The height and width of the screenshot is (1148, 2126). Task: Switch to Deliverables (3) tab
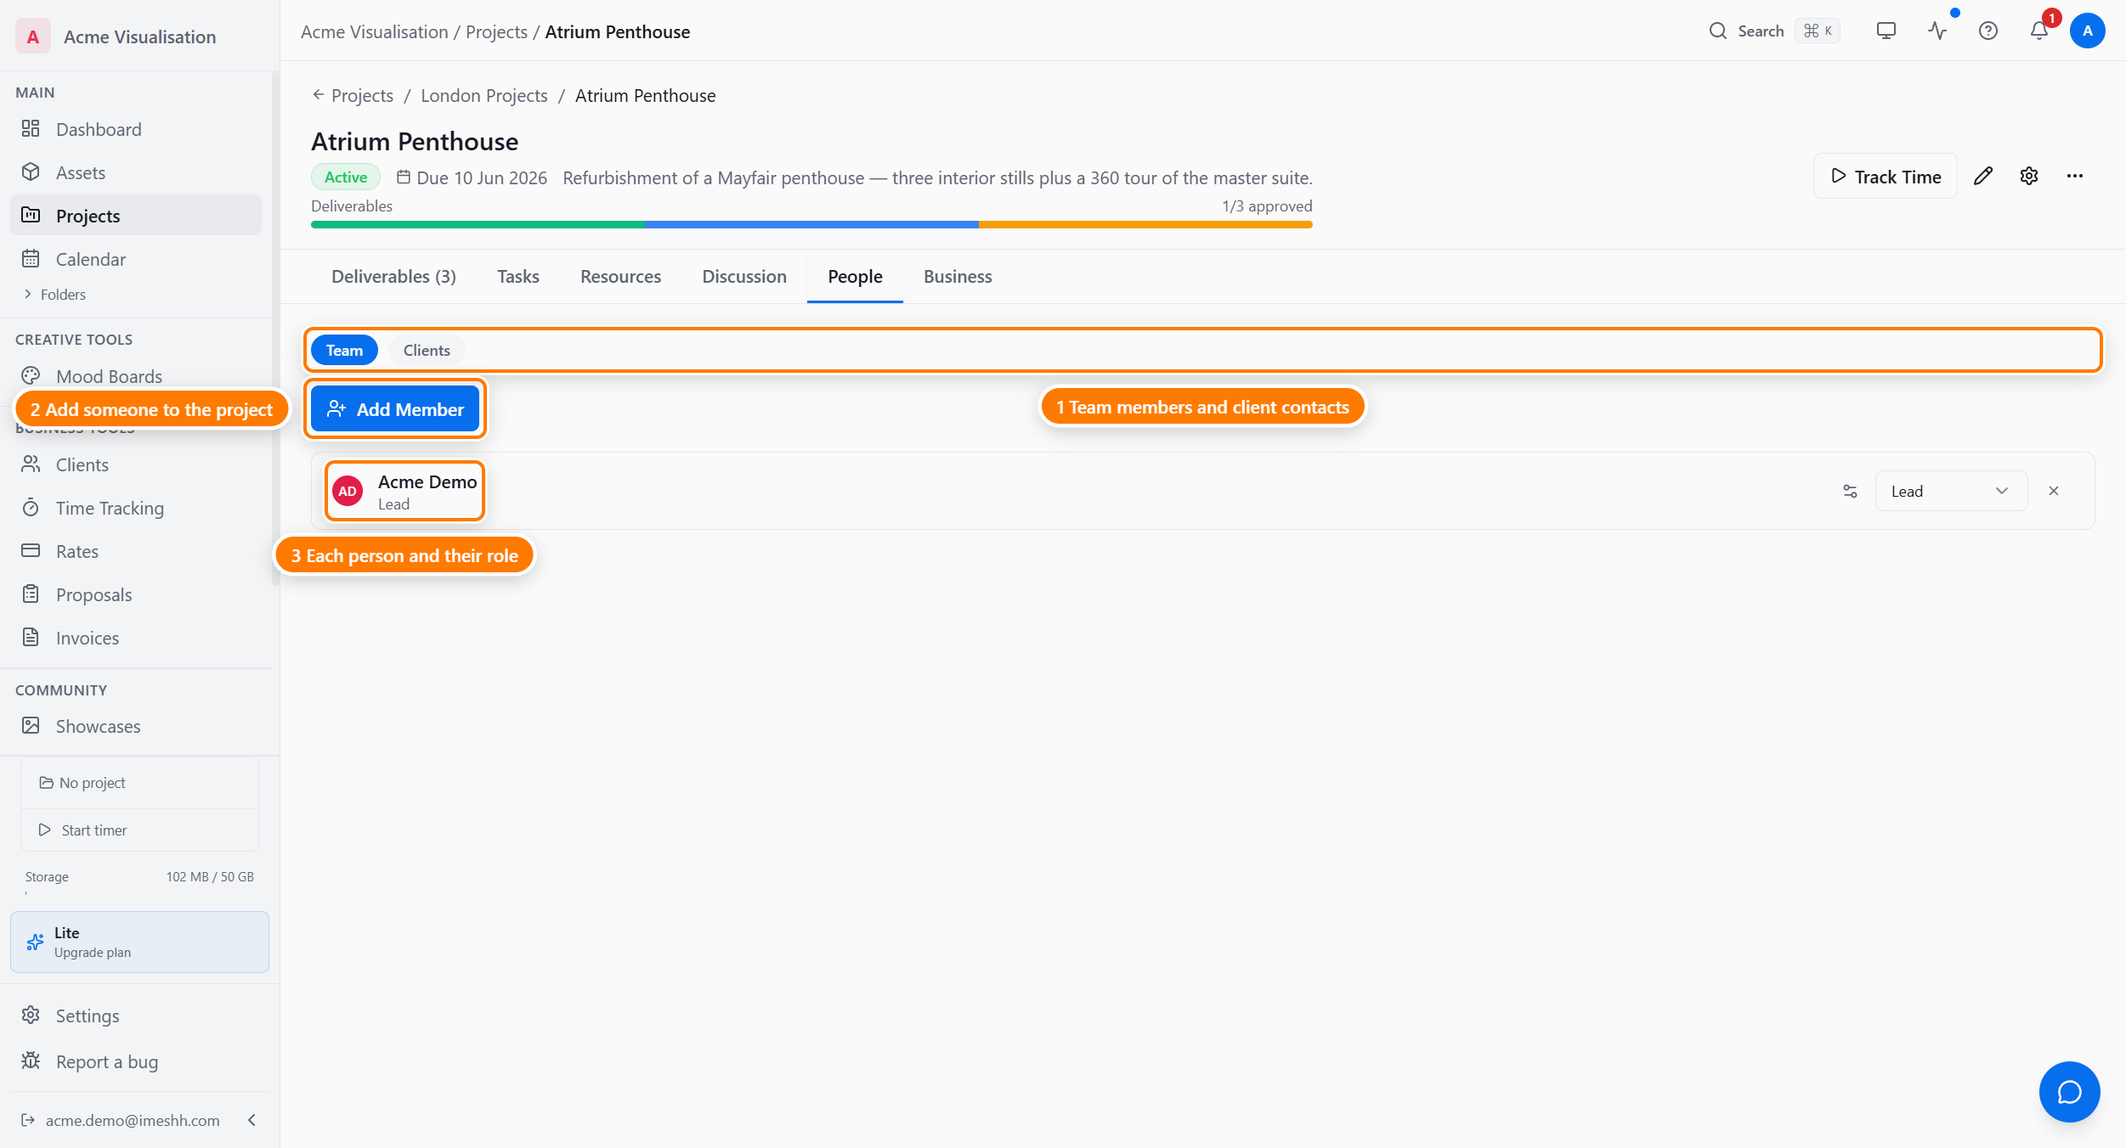coord(393,276)
